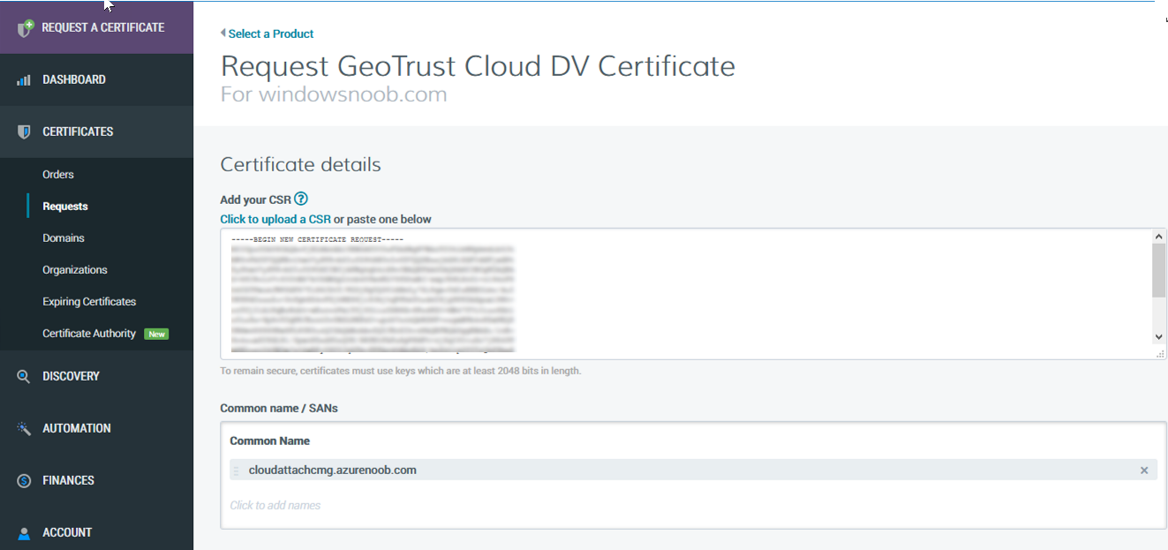Open the Finances menu section
The width and height of the screenshot is (1168, 550).
pyautogui.click(x=96, y=480)
